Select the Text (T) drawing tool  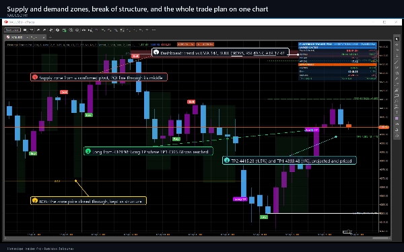click(397, 112)
